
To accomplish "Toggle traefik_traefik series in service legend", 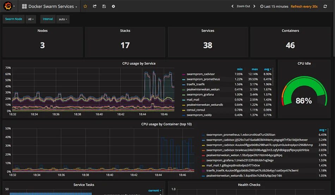I will coord(195,84).
